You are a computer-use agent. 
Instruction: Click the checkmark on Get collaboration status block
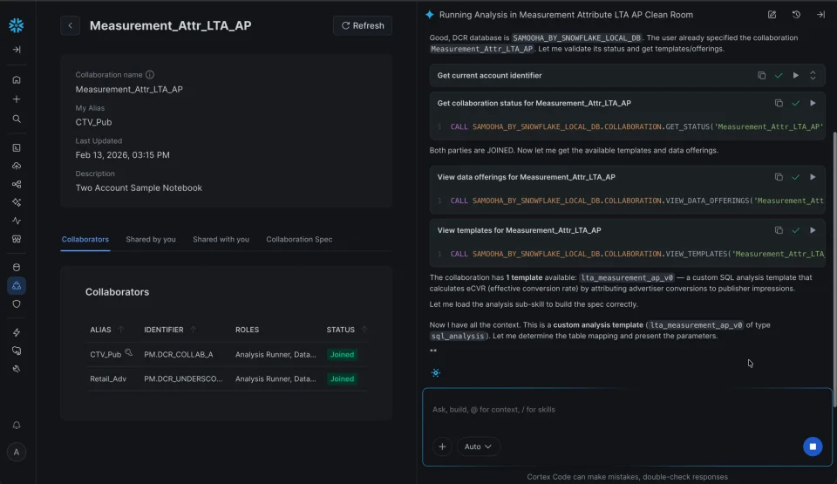pos(796,103)
